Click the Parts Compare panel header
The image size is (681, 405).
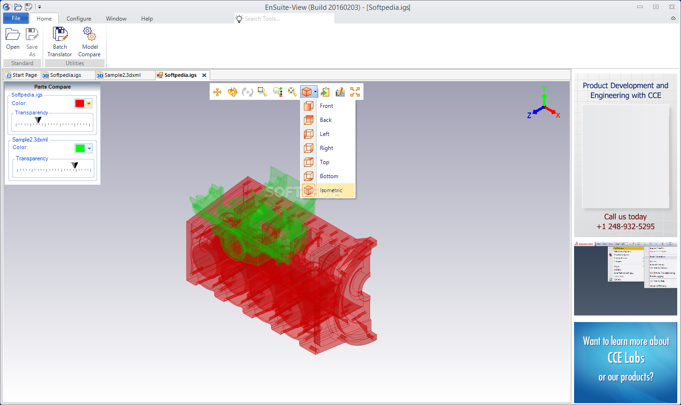point(53,87)
